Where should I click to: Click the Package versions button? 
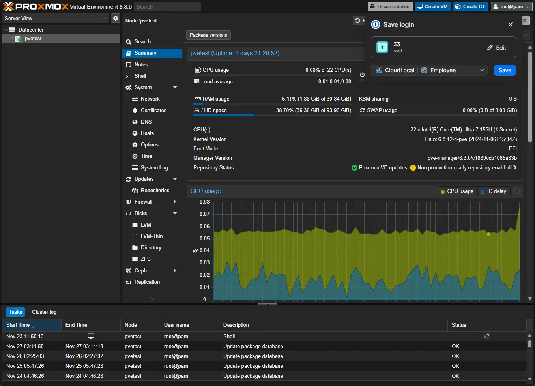(208, 35)
